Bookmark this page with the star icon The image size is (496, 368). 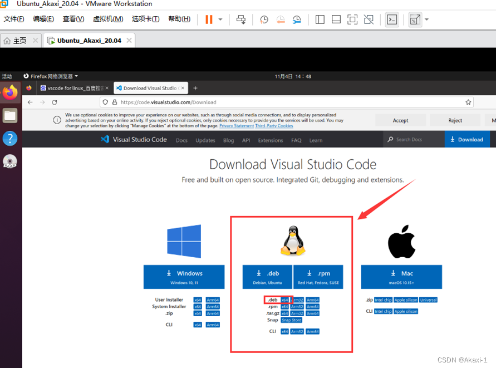click(468, 102)
